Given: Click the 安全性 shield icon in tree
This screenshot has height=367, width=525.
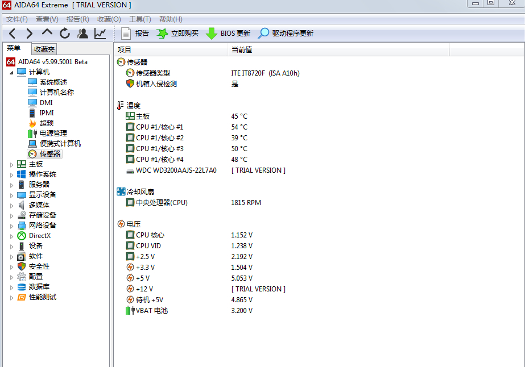Looking at the screenshot, I should coord(22,266).
